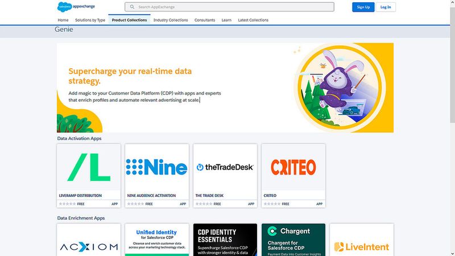Screen dimensions: 455x256
Task: Click APP label on LiveRamp card
Action: (115, 204)
